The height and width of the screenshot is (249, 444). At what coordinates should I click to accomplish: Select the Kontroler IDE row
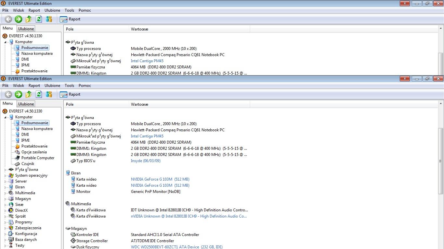(x=157, y=235)
